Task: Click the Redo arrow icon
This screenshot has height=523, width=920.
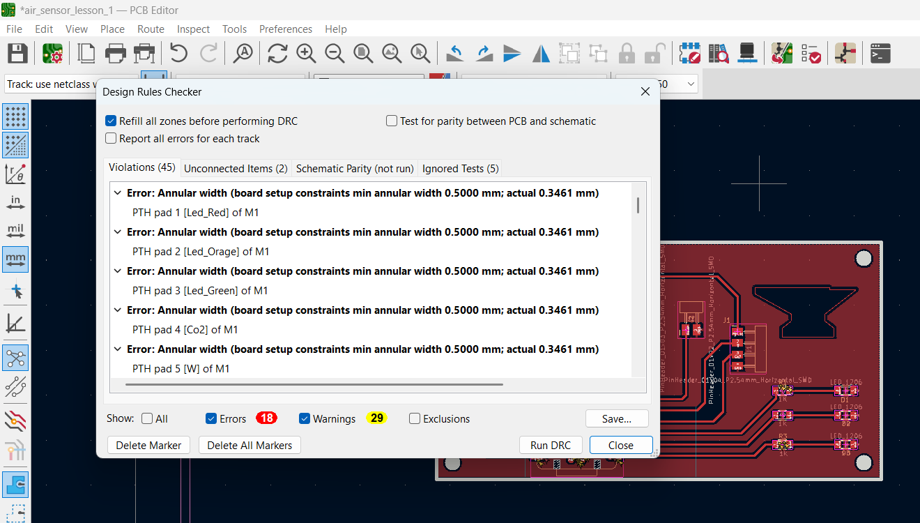Action: coord(208,53)
